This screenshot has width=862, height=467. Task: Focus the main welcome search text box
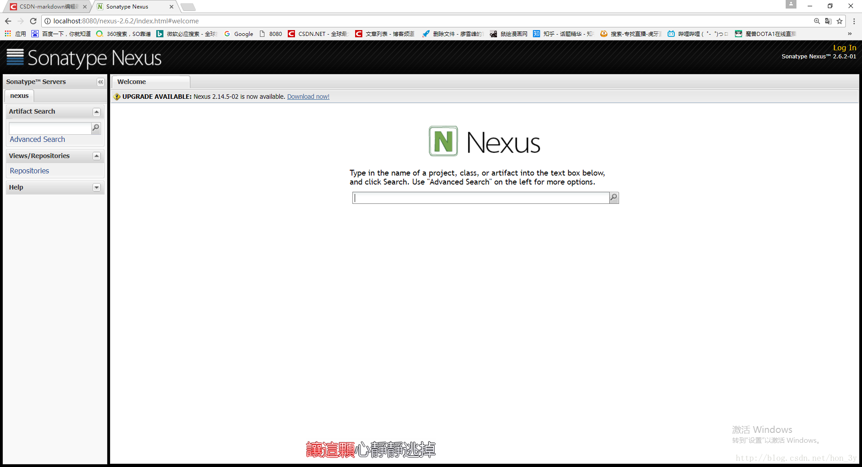(x=481, y=198)
